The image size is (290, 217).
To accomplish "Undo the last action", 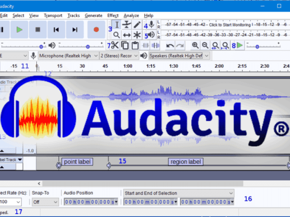I will [170, 45].
